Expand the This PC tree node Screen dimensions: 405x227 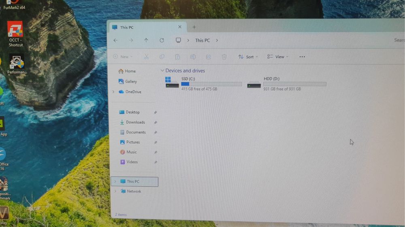tap(115, 181)
